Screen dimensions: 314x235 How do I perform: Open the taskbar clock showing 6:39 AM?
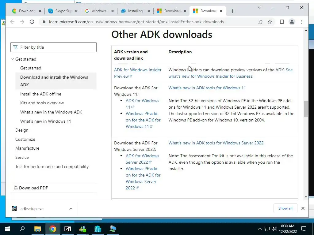pyautogui.click(x=288, y=229)
